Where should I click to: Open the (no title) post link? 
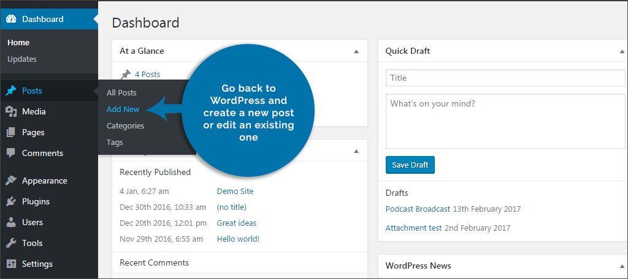(x=231, y=207)
